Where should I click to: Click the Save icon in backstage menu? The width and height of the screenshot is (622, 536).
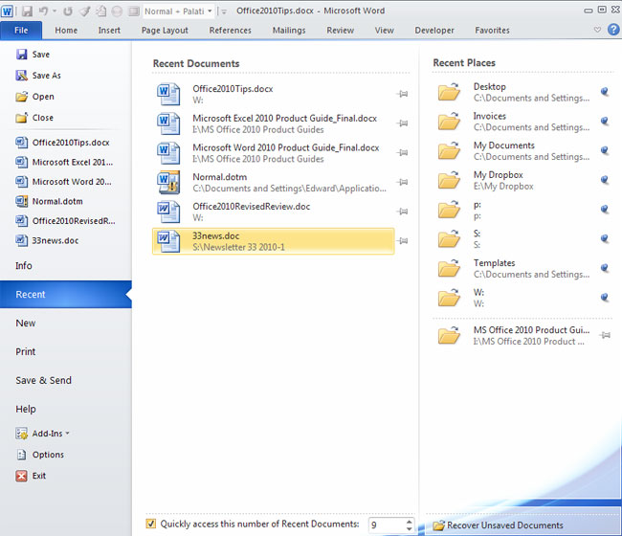21,55
